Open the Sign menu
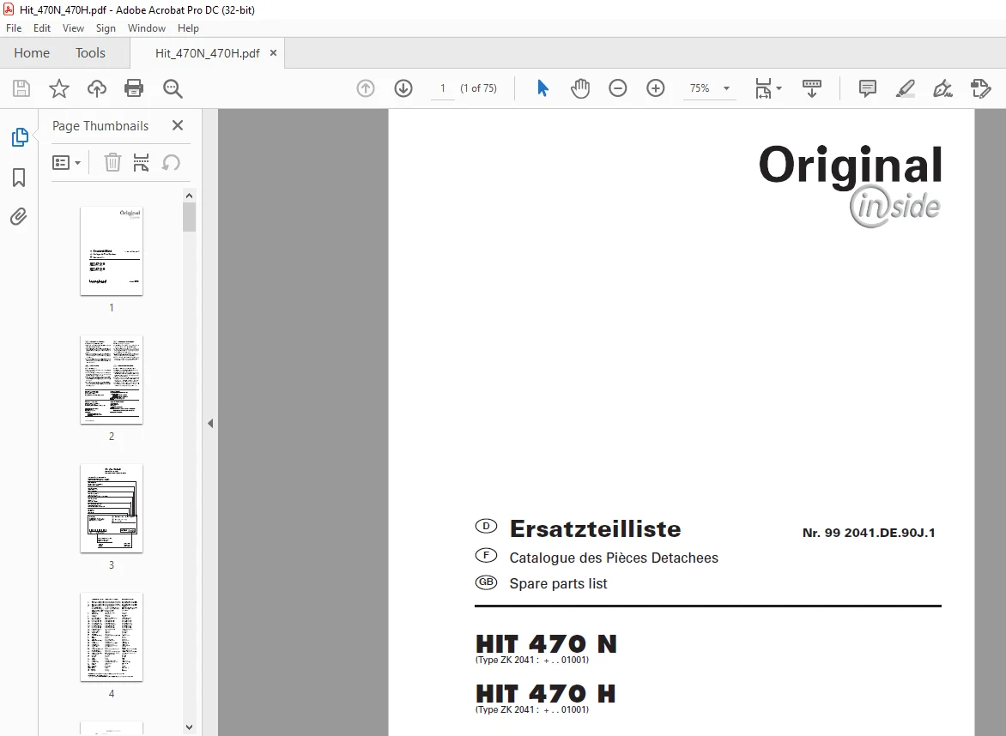1006x736 pixels. click(x=106, y=28)
